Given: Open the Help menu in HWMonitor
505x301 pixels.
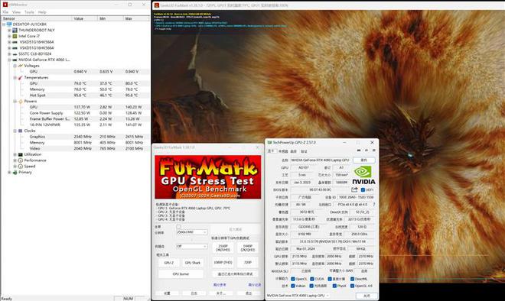Looking at the screenshot, I should 42,12.
